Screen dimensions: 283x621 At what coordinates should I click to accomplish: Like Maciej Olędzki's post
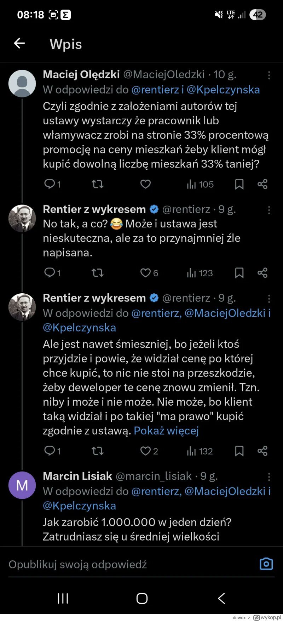click(145, 184)
